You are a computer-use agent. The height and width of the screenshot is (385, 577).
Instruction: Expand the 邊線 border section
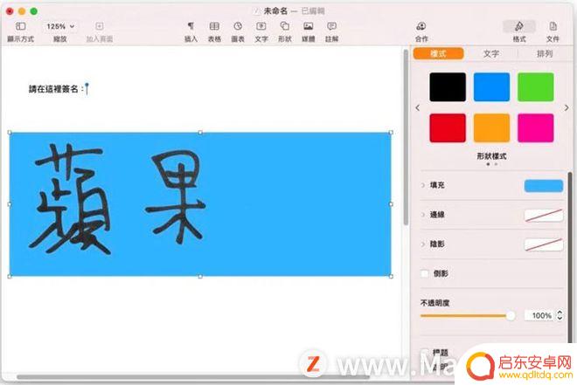[x=423, y=215]
